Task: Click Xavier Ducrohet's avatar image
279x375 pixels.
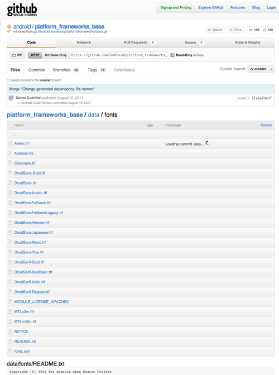Action: coord(11,98)
